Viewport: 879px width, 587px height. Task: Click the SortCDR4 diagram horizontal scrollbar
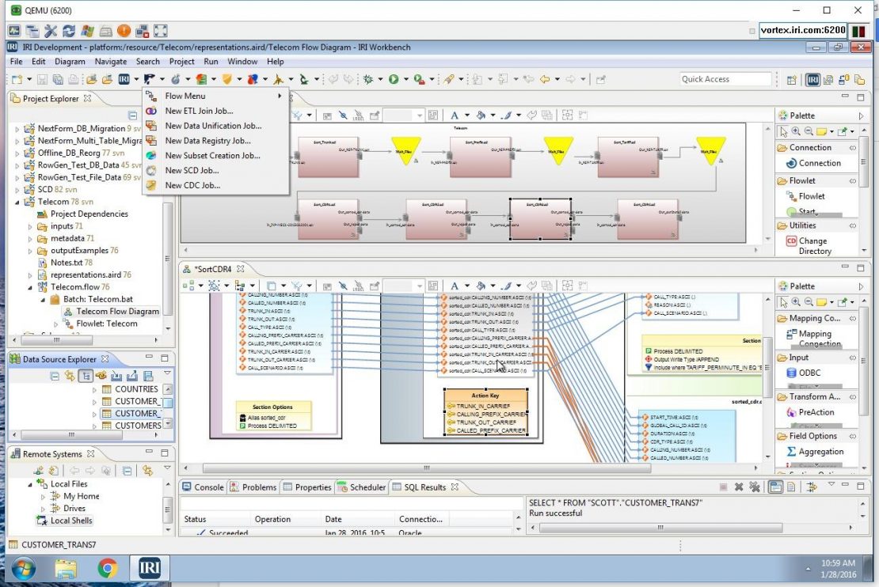pyautogui.click(x=427, y=468)
